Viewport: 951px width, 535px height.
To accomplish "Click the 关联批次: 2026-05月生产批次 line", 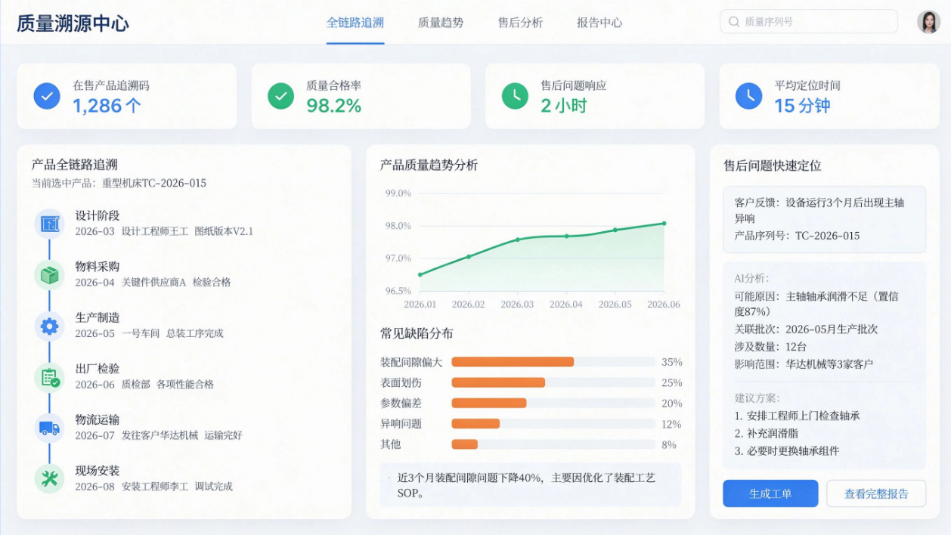I will (x=806, y=329).
